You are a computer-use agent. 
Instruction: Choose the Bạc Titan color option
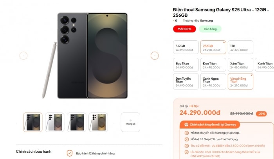(186, 65)
